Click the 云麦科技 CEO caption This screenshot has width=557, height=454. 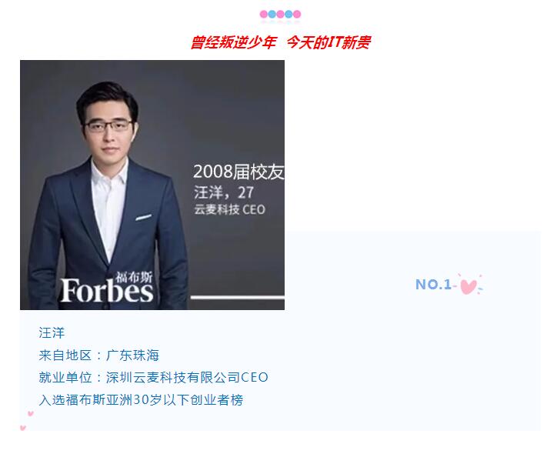(x=229, y=209)
